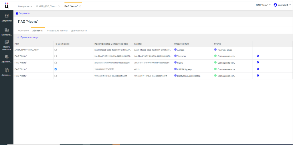Viewport: 293px width, 145px height.
Task: Delete the СБИС subscriber row
Action: pos(258,62)
